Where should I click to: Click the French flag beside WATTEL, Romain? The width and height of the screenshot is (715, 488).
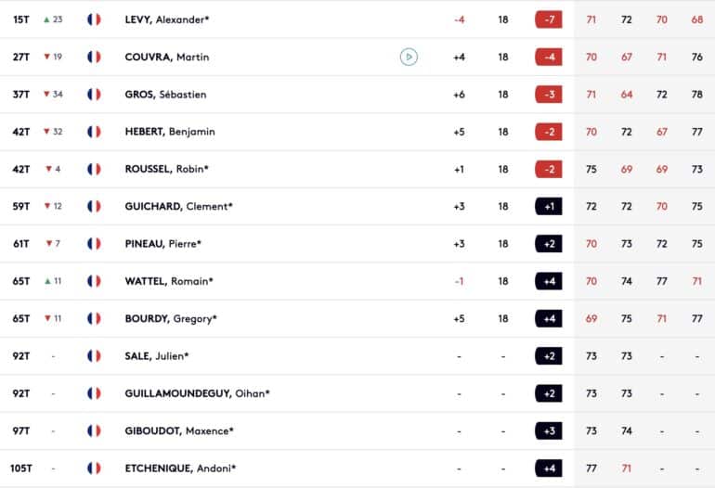pyautogui.click(x=94, y=281)
